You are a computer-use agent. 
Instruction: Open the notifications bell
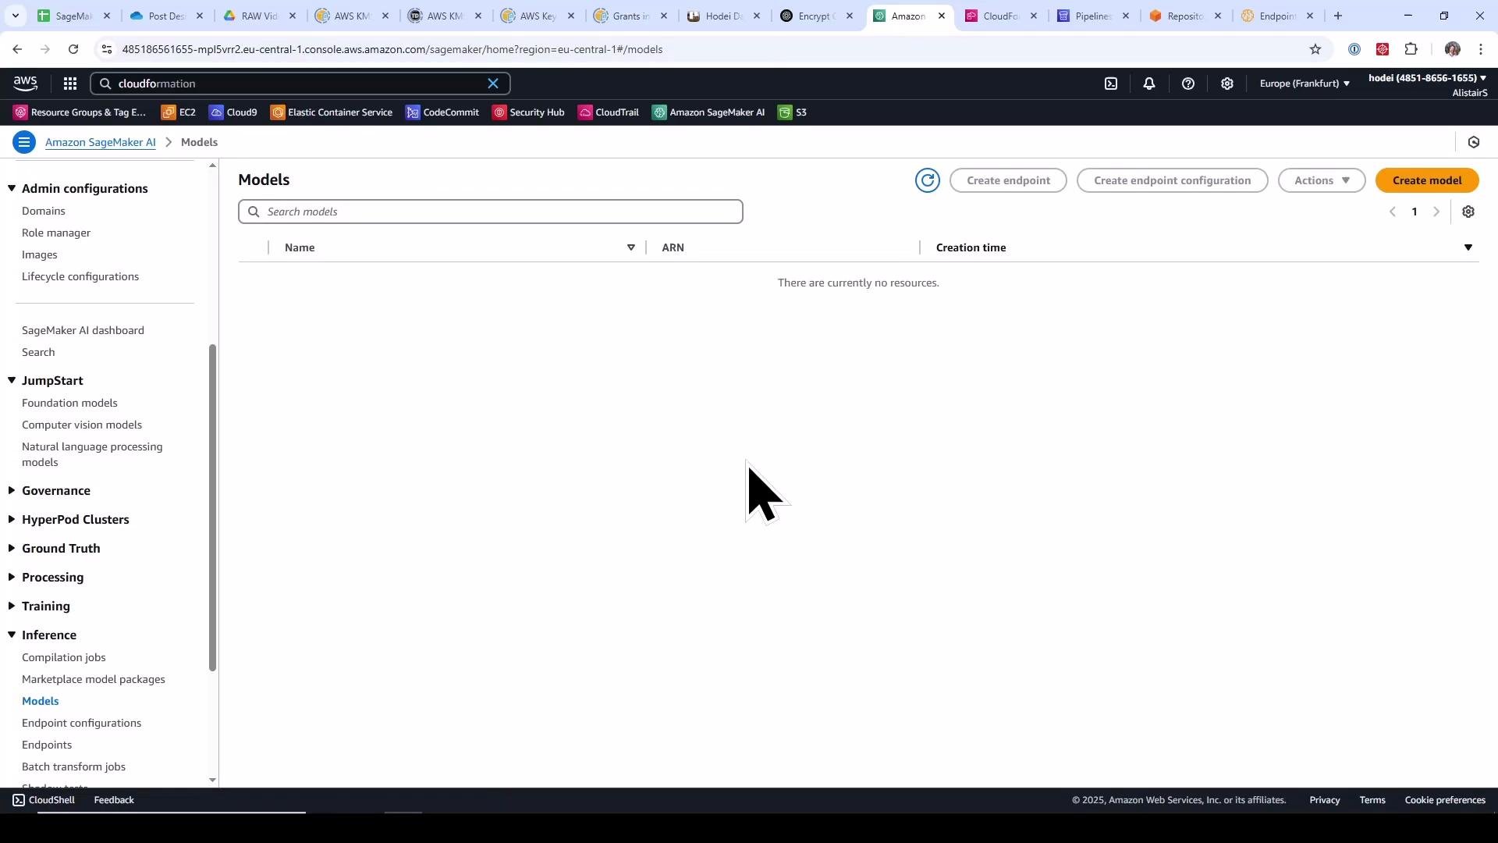(x=1149, y=84)
